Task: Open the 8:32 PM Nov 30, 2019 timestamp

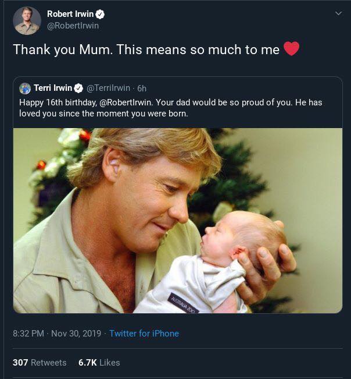Action: coord(57,334)
